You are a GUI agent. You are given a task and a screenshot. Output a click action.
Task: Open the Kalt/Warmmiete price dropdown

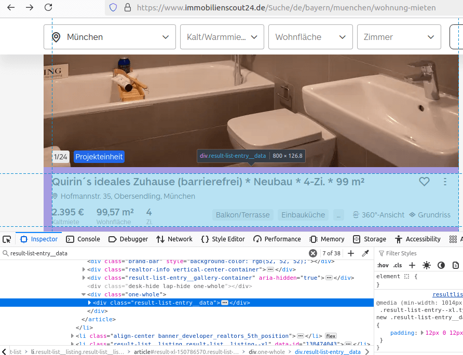click(x=222, y=37)
